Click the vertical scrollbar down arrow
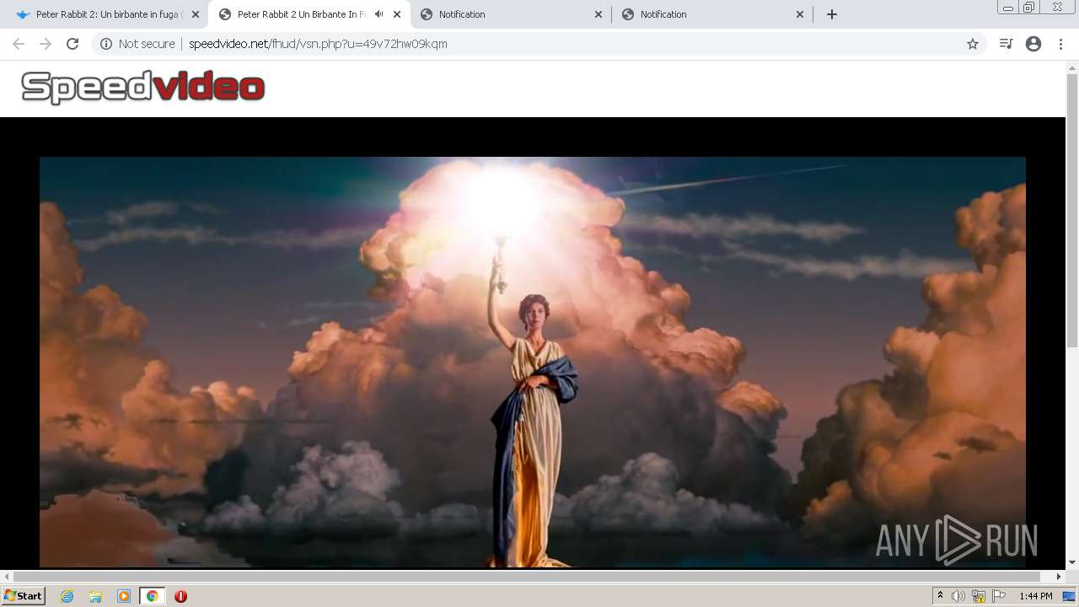The width and height of the screenshot is (1079, 607). coord(1072,562)
